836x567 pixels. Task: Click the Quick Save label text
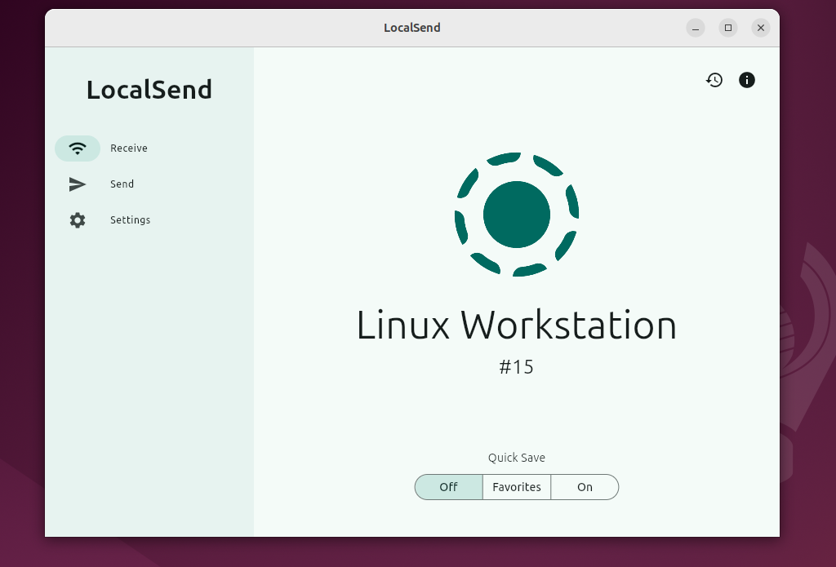[517, 458]
